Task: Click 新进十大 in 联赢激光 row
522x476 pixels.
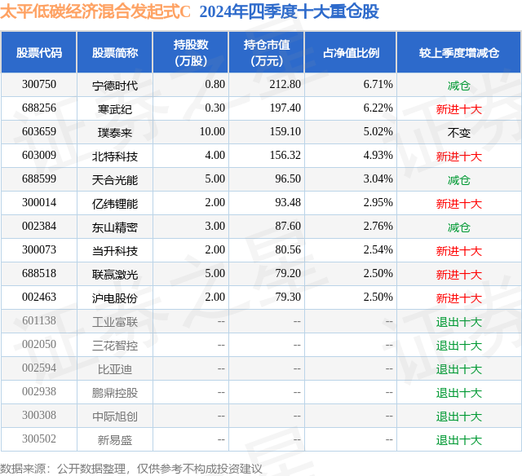Action: pyautogui.click(x=459, y=275)
